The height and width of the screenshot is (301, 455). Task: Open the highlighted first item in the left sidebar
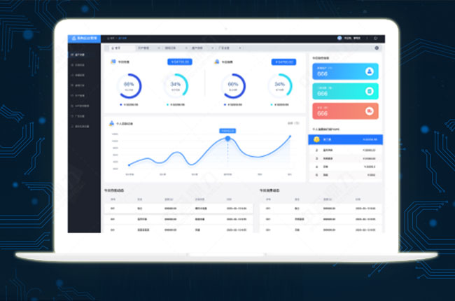tap(83, 54)
